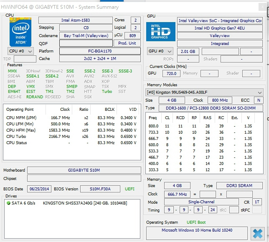
Task: Click the Windows 10 Home Build 10240 field
Action: [197, 233]
